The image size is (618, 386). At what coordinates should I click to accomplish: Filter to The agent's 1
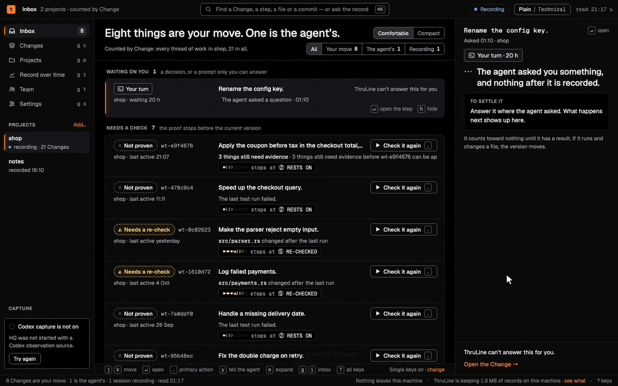(383, 49)
